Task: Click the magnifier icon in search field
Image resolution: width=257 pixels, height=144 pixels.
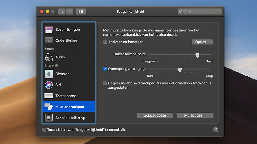Action: tap(181, 12)
